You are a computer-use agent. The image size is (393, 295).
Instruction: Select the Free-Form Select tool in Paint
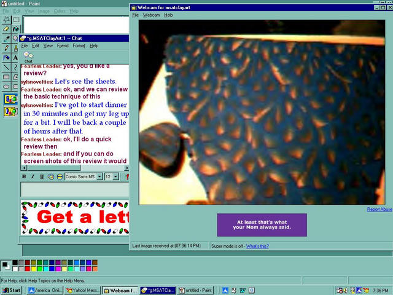7,20
